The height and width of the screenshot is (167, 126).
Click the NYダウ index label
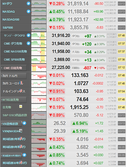7,4
